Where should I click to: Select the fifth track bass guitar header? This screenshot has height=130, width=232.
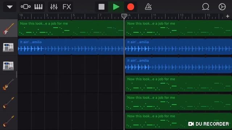(x=9, y=103)
